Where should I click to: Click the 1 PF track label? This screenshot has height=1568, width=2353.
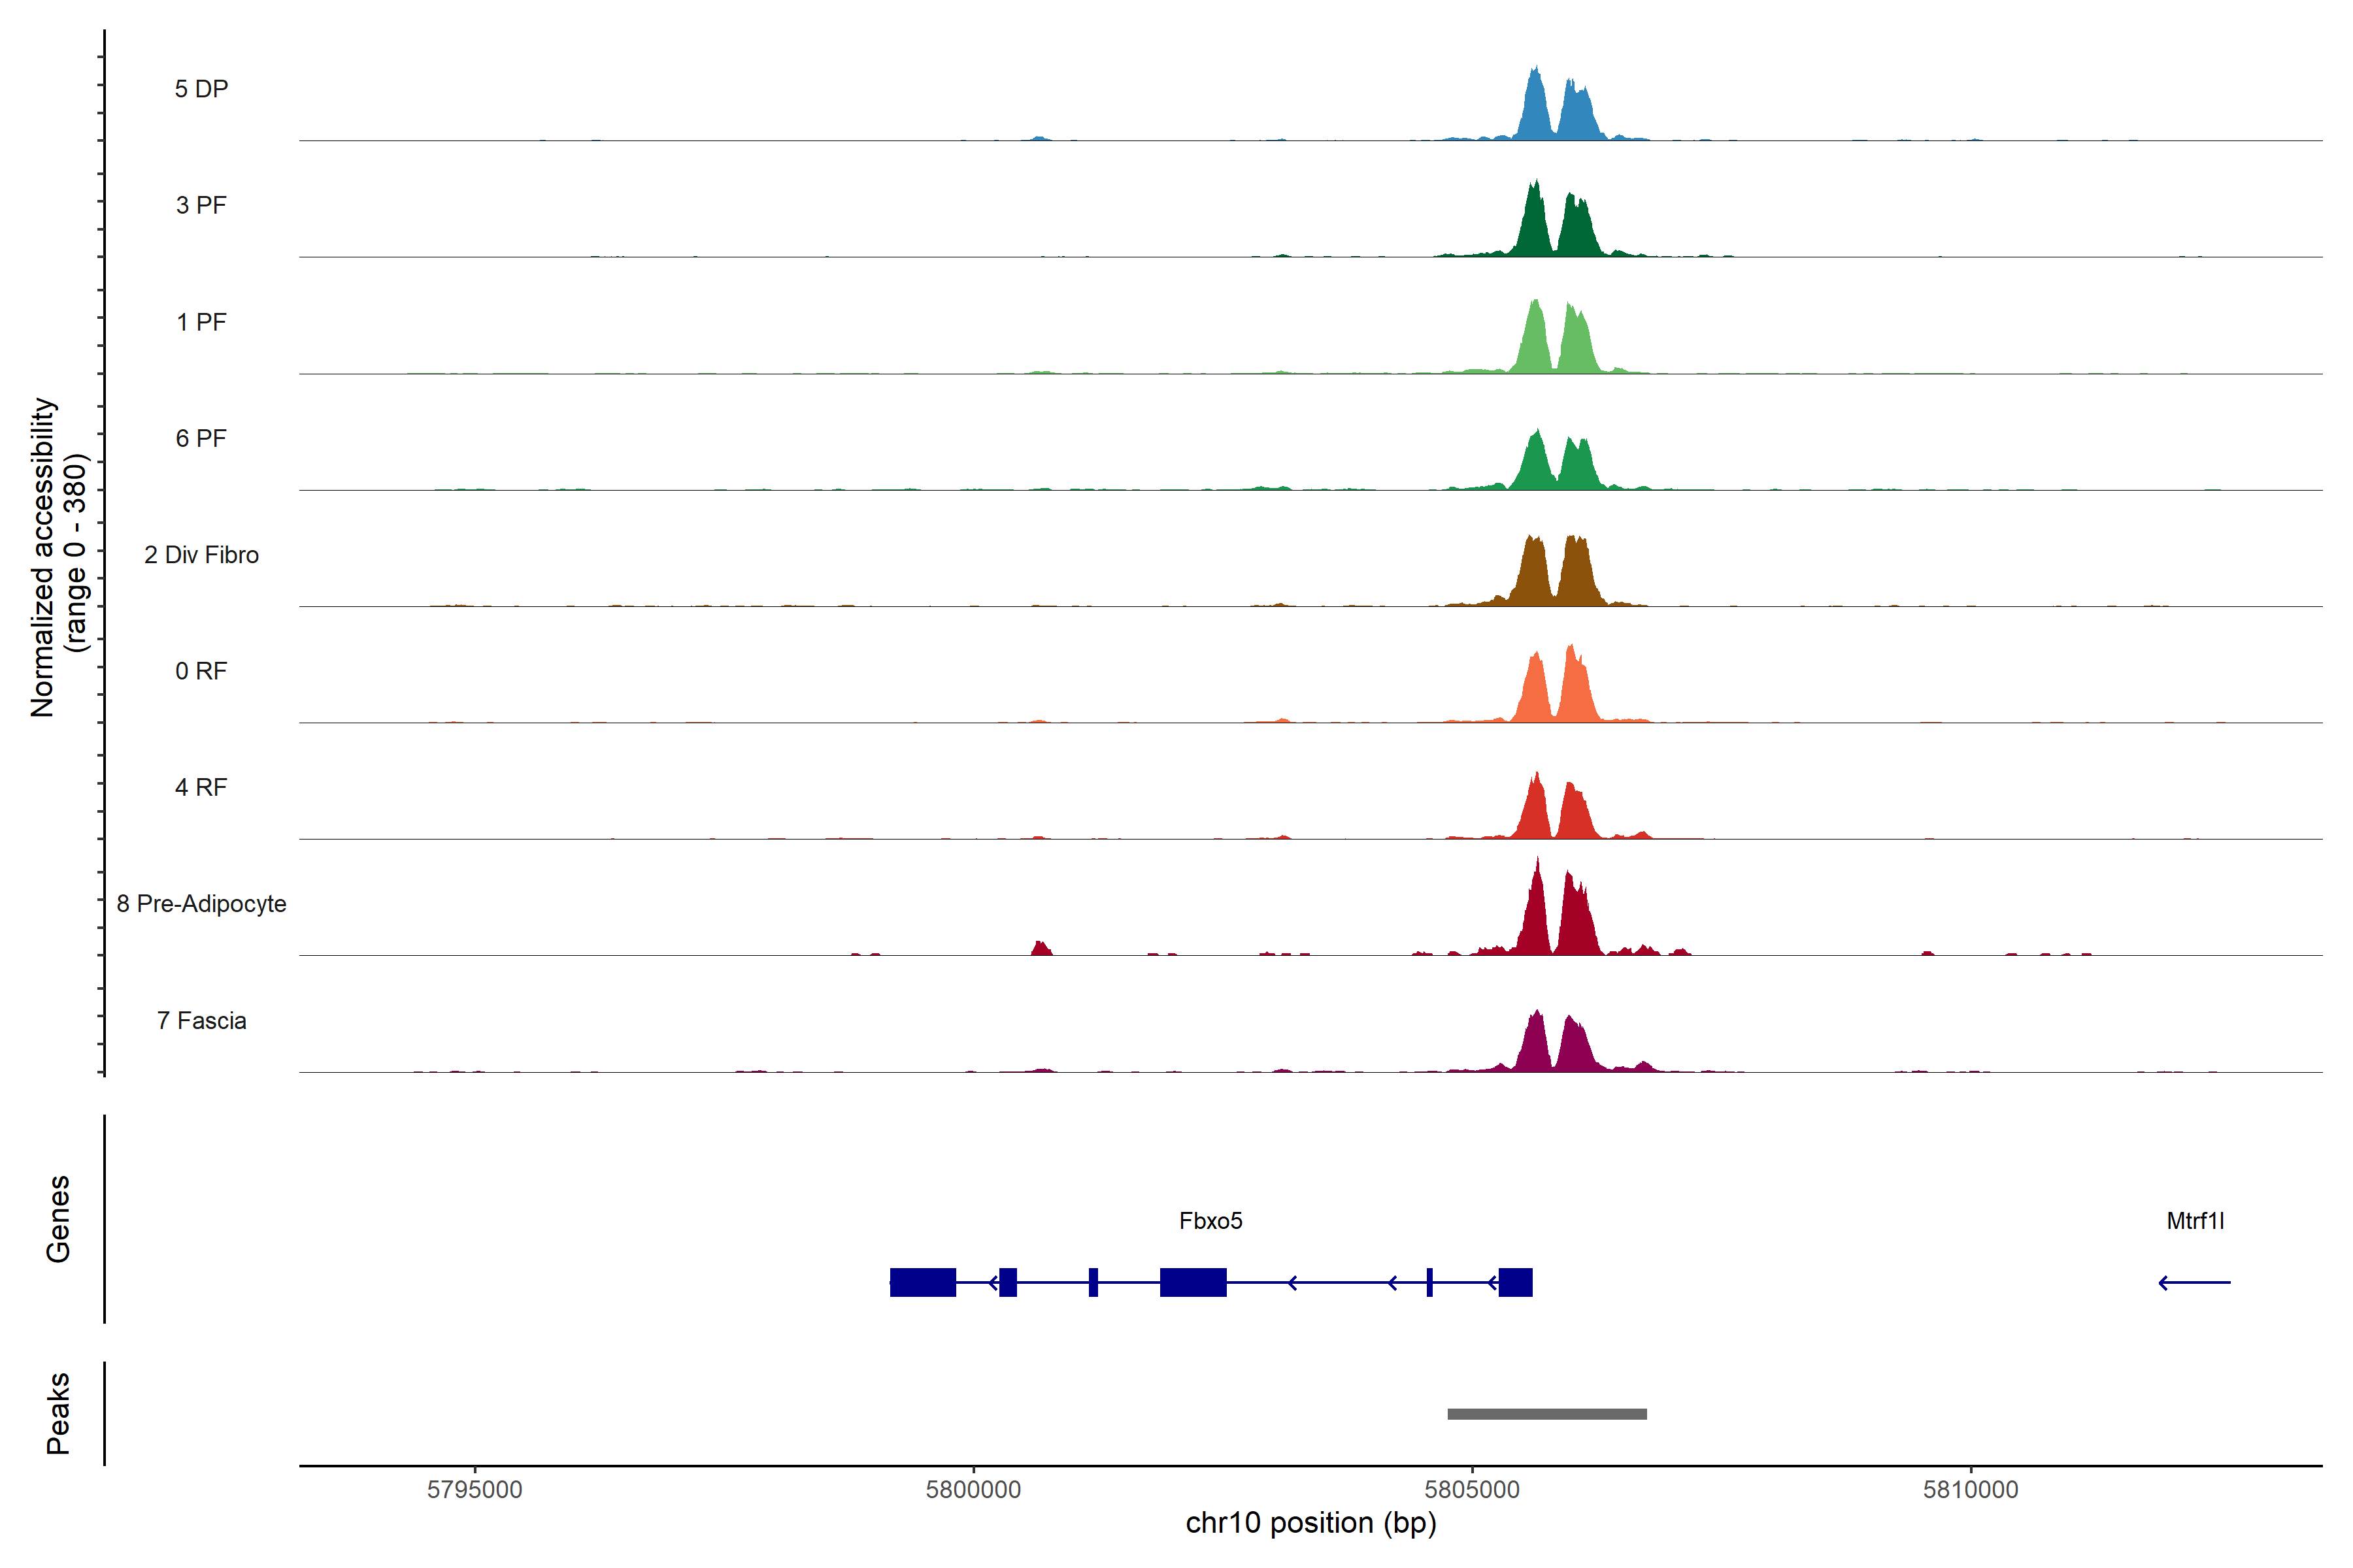[x=201, y=322]
